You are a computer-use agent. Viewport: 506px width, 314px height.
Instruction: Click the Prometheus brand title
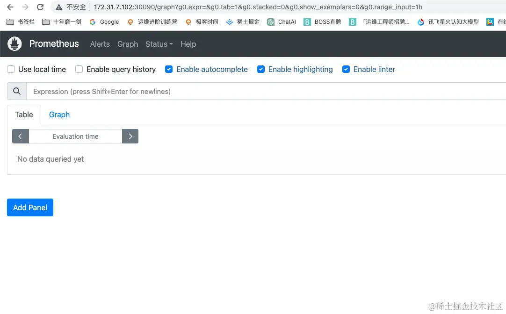point(54,44)
